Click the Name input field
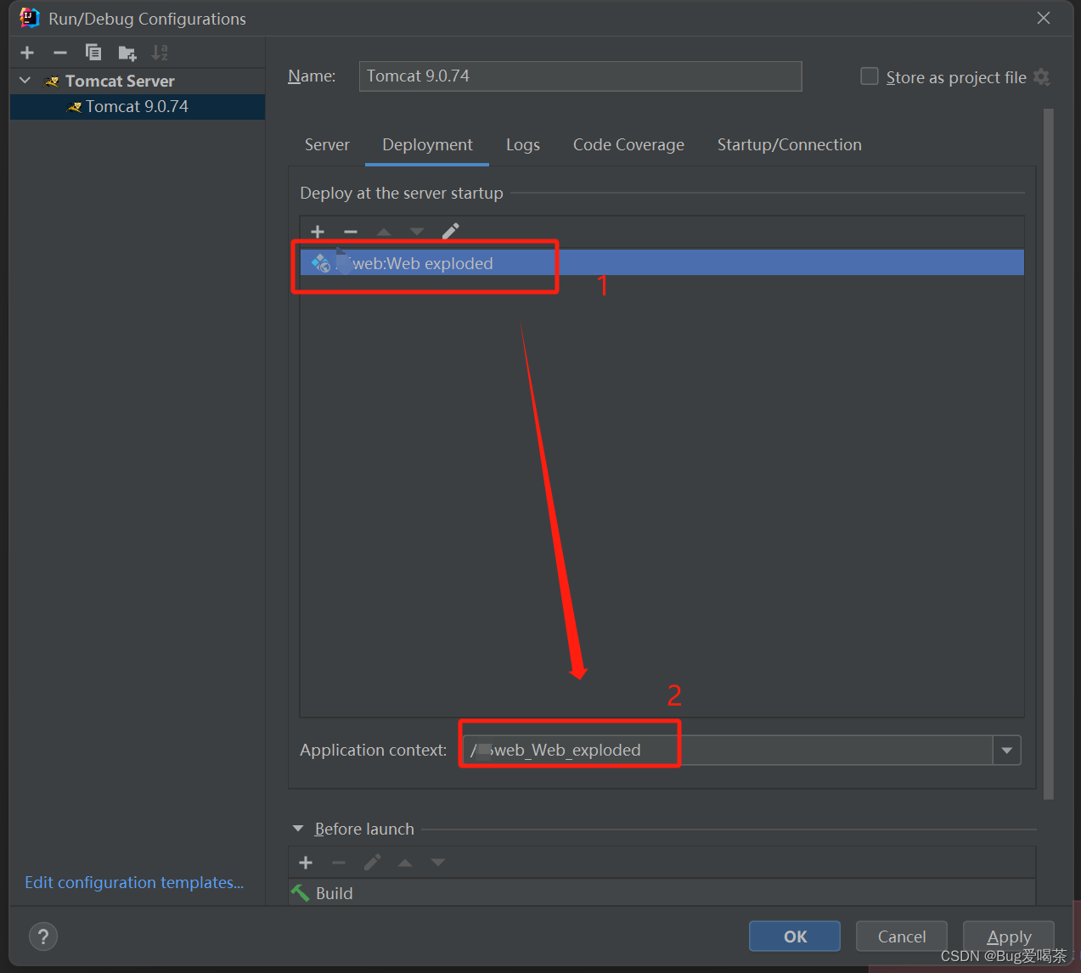The height and width of the screenshot is (973, 1081). coord(580,76)
